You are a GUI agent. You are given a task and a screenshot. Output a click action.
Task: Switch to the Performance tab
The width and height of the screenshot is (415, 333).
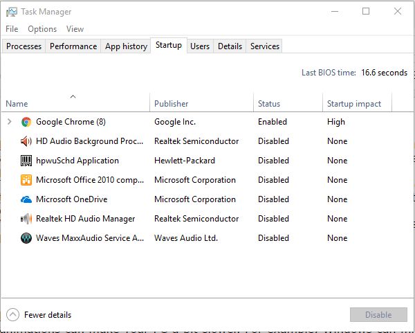tap(73, 46)
